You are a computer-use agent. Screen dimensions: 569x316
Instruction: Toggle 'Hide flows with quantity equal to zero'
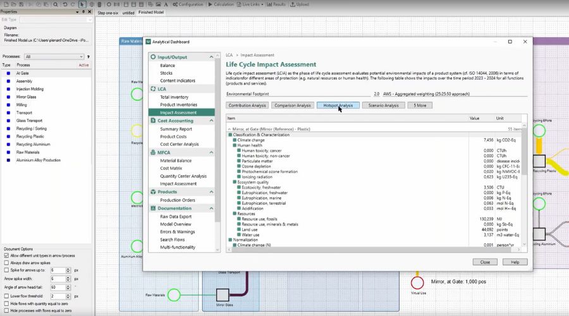click(x=6, y=303)
